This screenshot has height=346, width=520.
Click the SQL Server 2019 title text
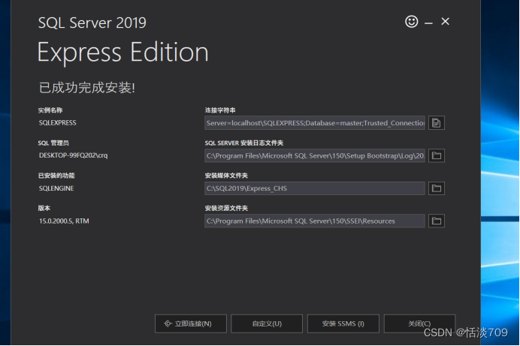click(92, 23)
